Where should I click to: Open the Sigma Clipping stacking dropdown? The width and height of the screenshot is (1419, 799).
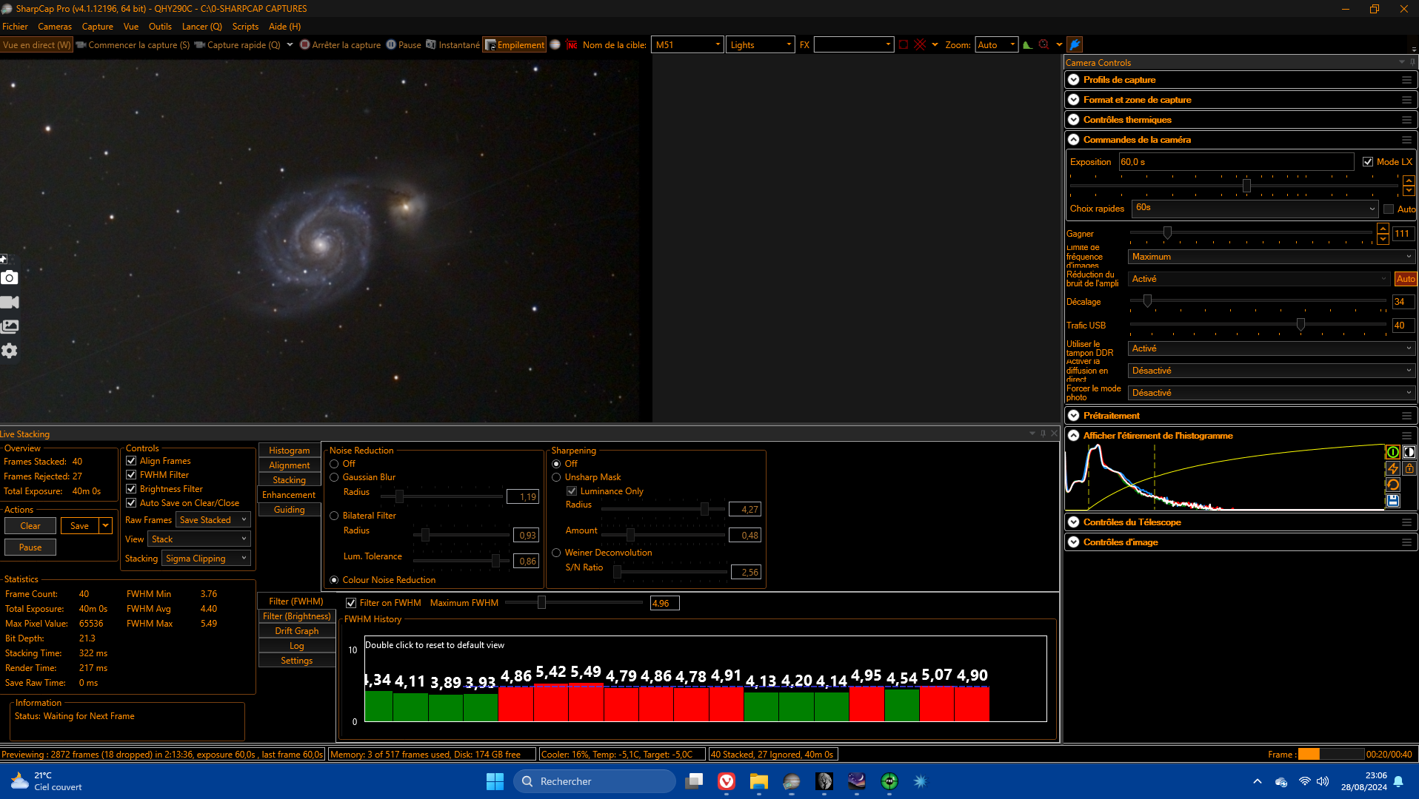pos(206,559)
